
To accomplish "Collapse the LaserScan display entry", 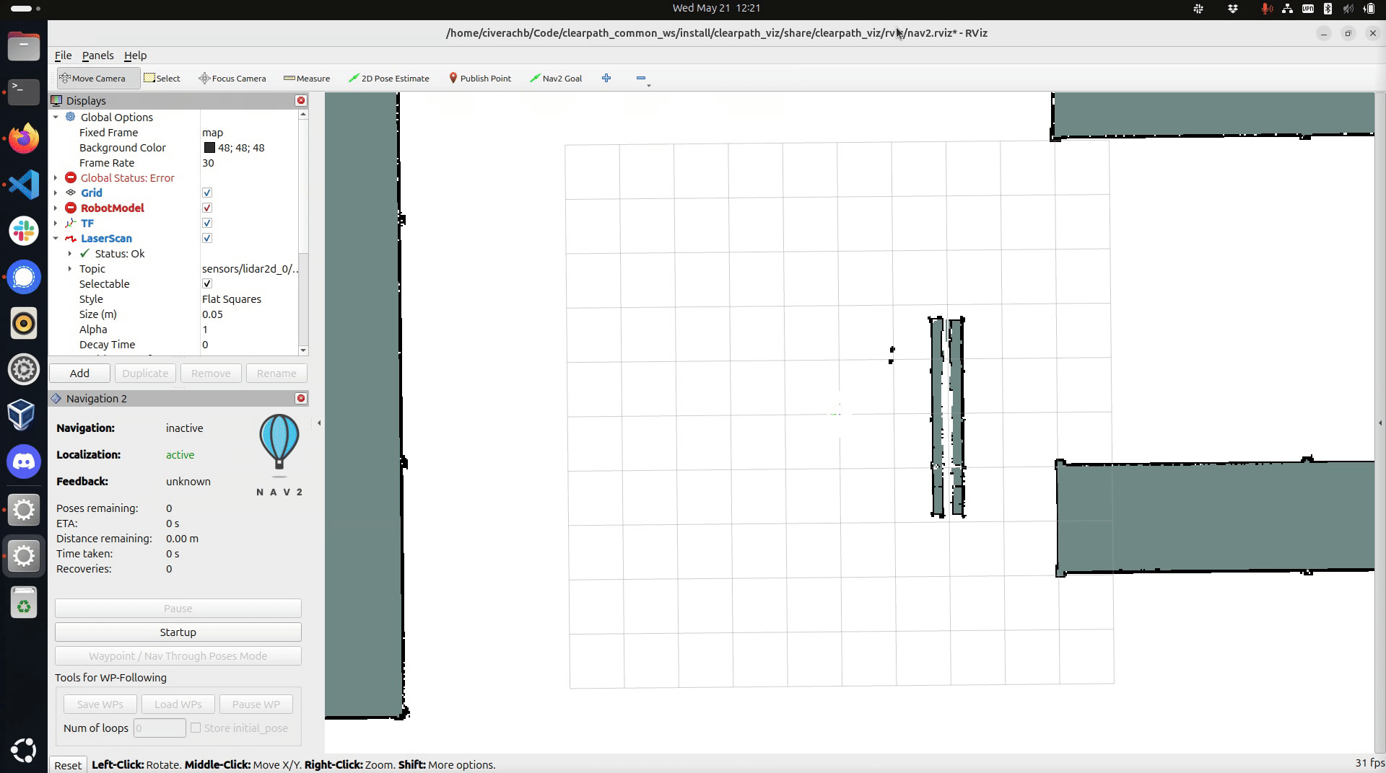I will (x=56, y=239).
